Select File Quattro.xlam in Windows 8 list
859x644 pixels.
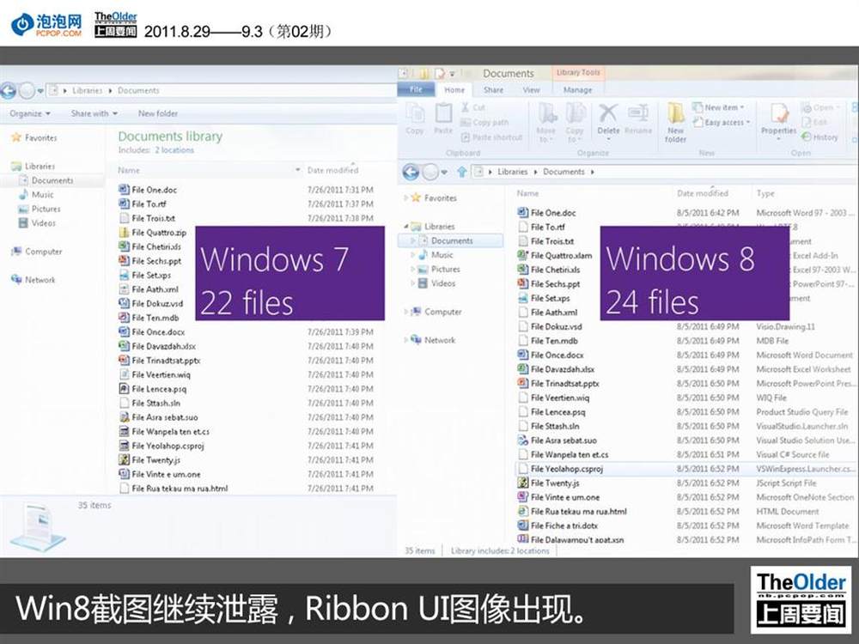pyautogui.click(x=554, y=255)
